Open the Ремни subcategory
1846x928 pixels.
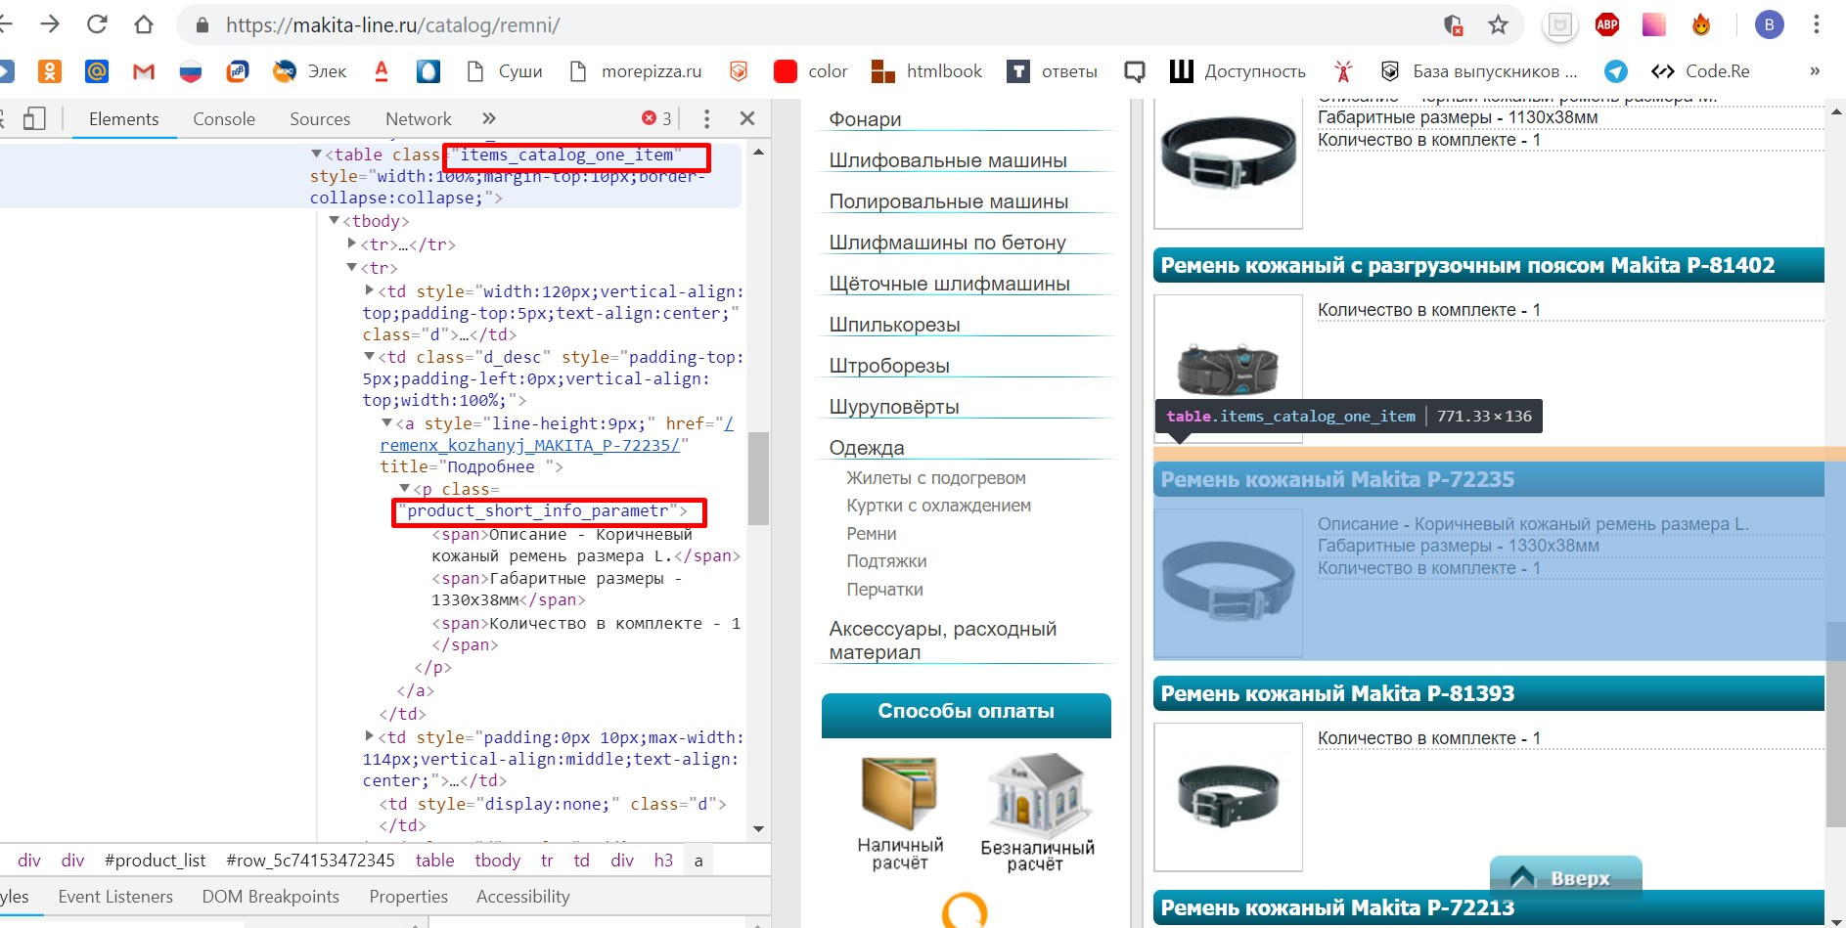(x=872, y=534)
